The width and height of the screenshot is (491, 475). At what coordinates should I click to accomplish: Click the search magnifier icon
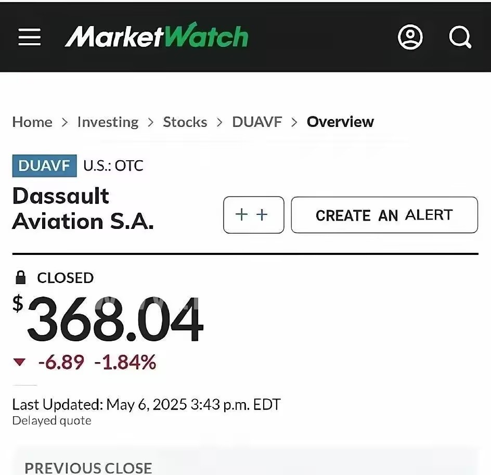point(460,37)
